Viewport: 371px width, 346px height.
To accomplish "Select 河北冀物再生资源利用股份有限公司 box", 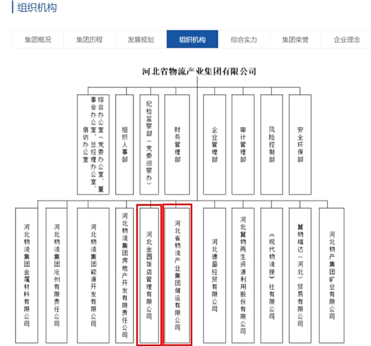I will click(243, 276).
